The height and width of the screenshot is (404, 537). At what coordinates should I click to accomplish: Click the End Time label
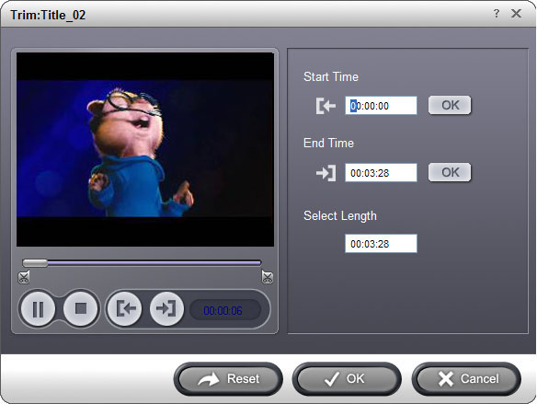328,143
